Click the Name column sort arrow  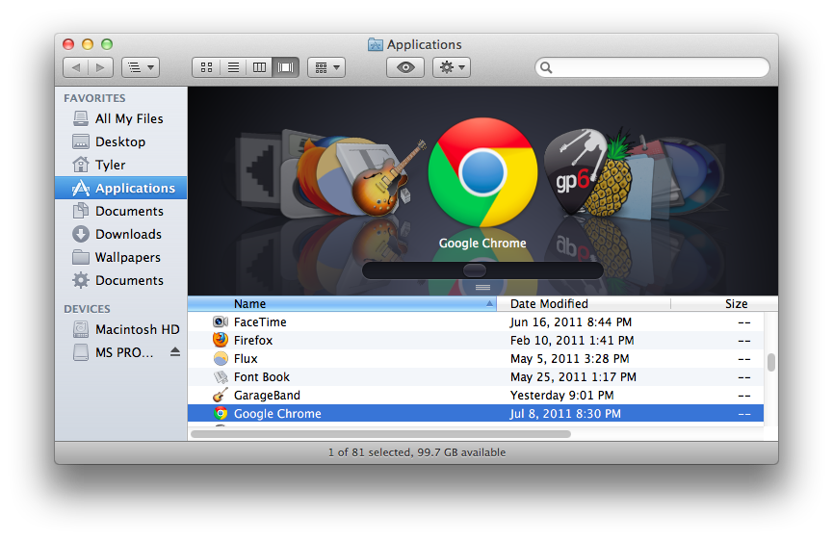[x=489, y=304]
